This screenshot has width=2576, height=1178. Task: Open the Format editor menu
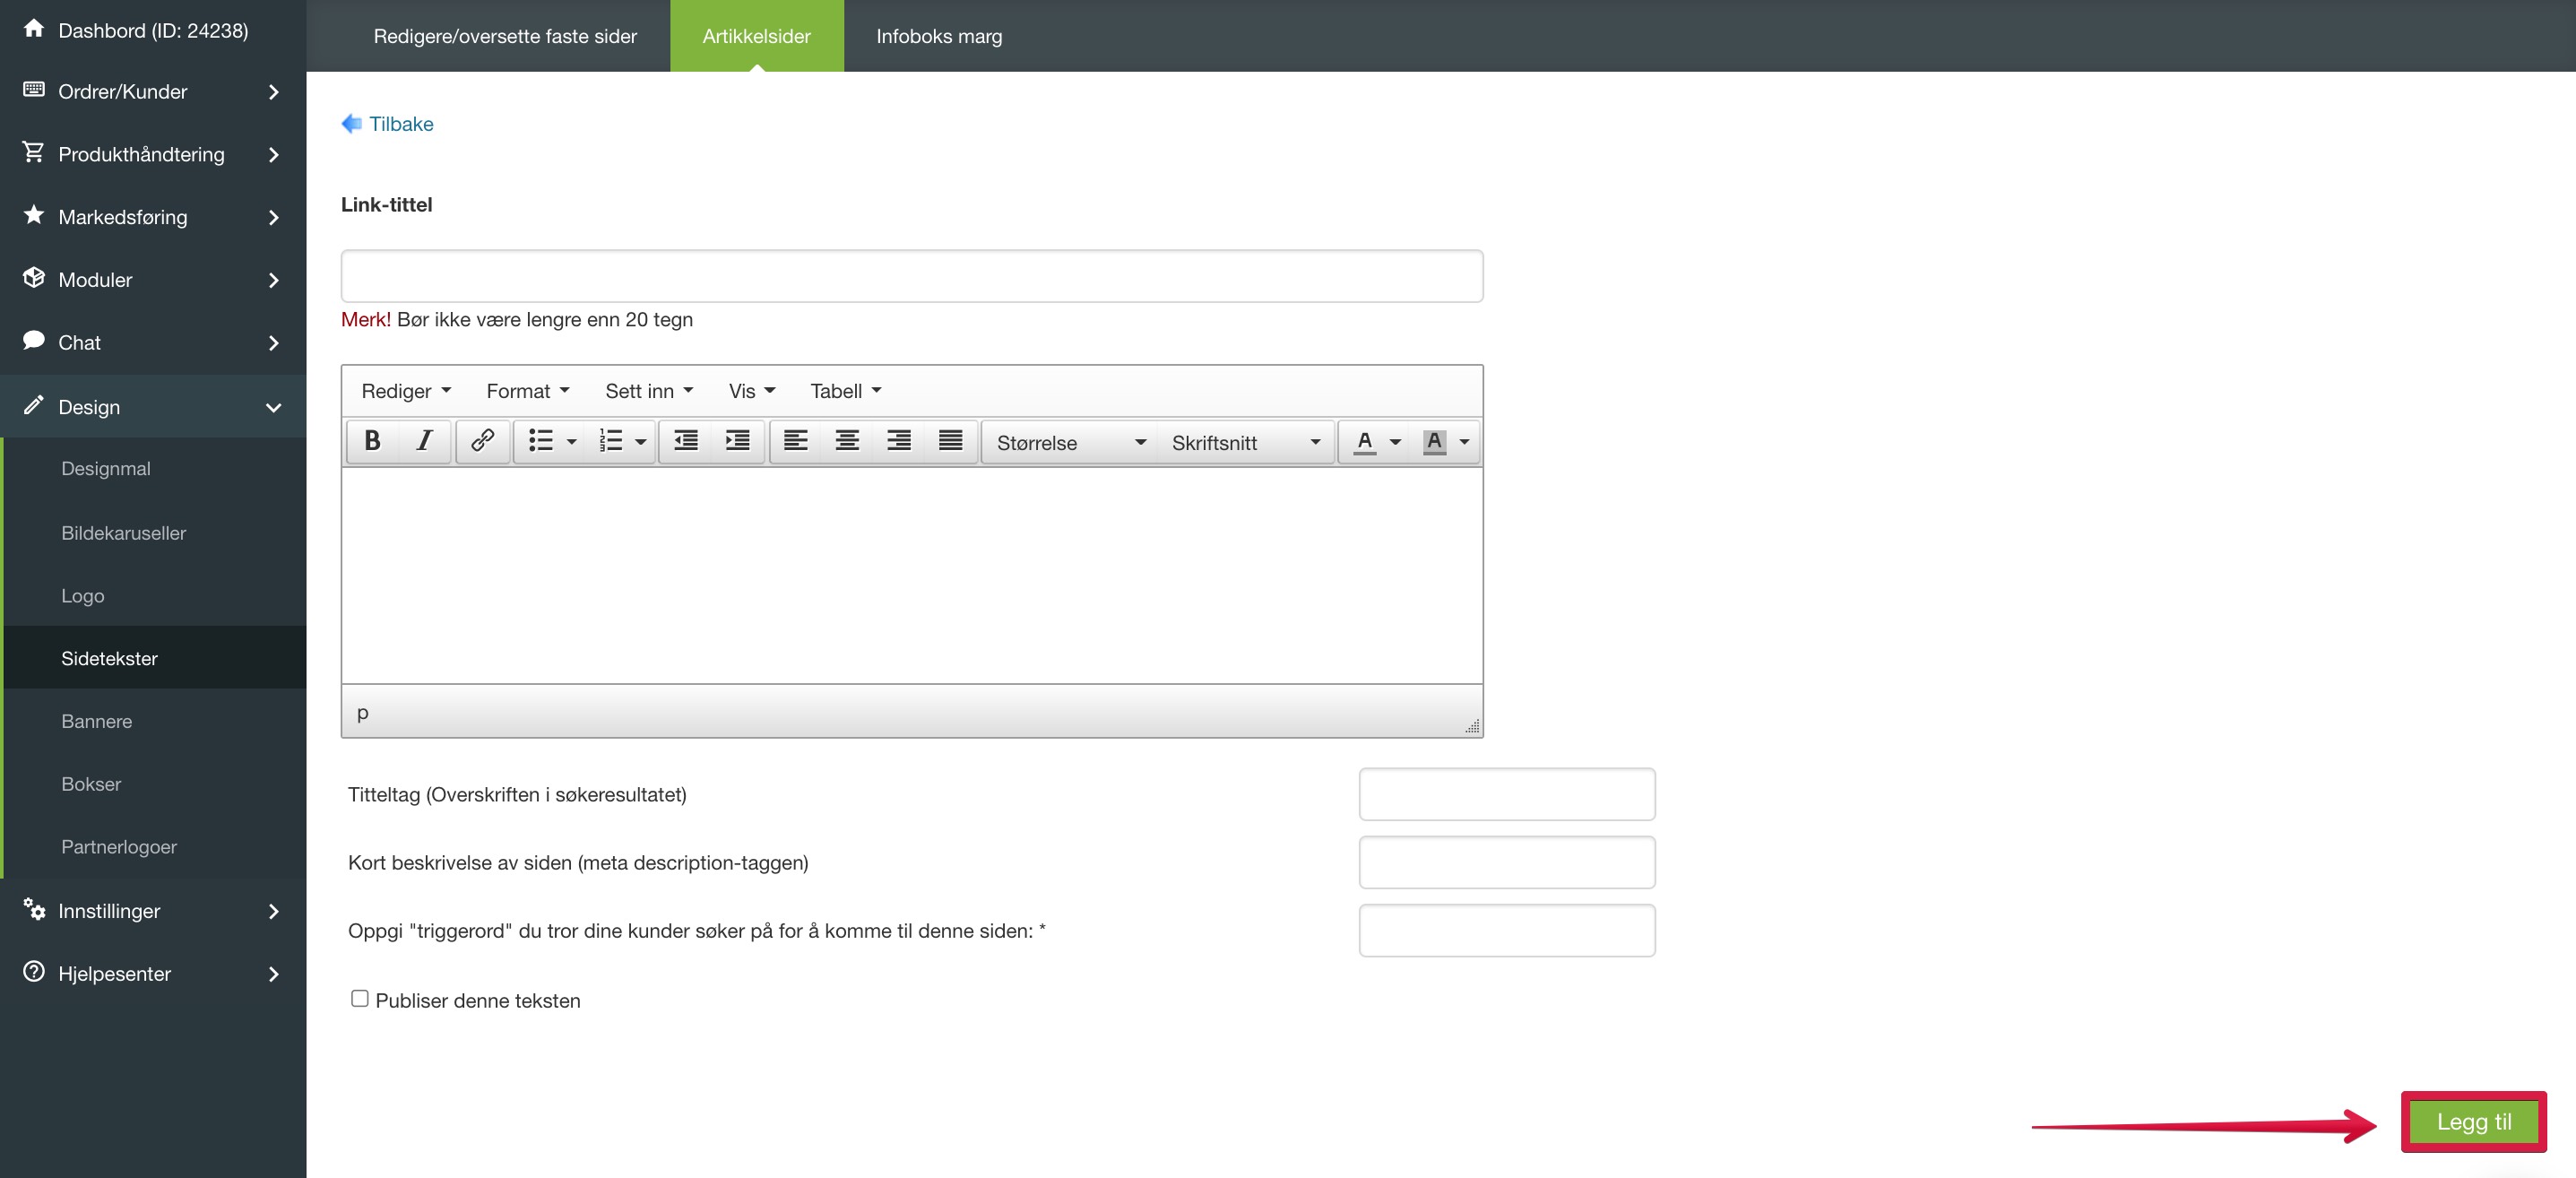tap(527, 391)
